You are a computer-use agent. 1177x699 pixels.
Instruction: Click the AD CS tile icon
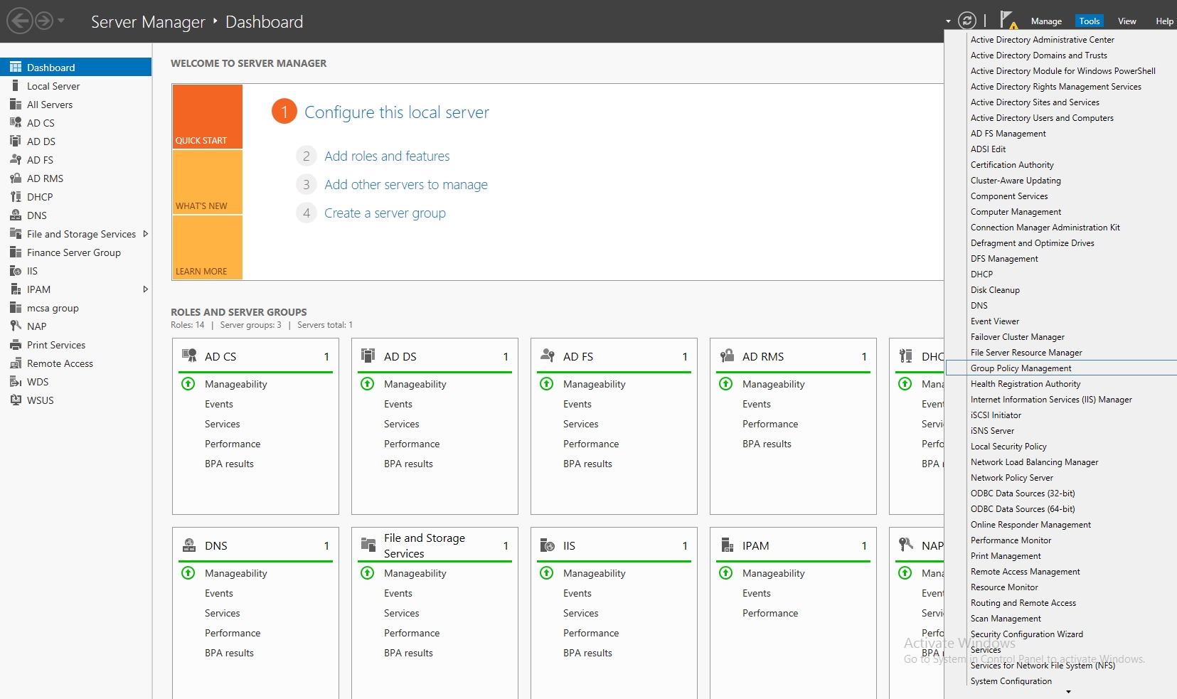[189, 356]
